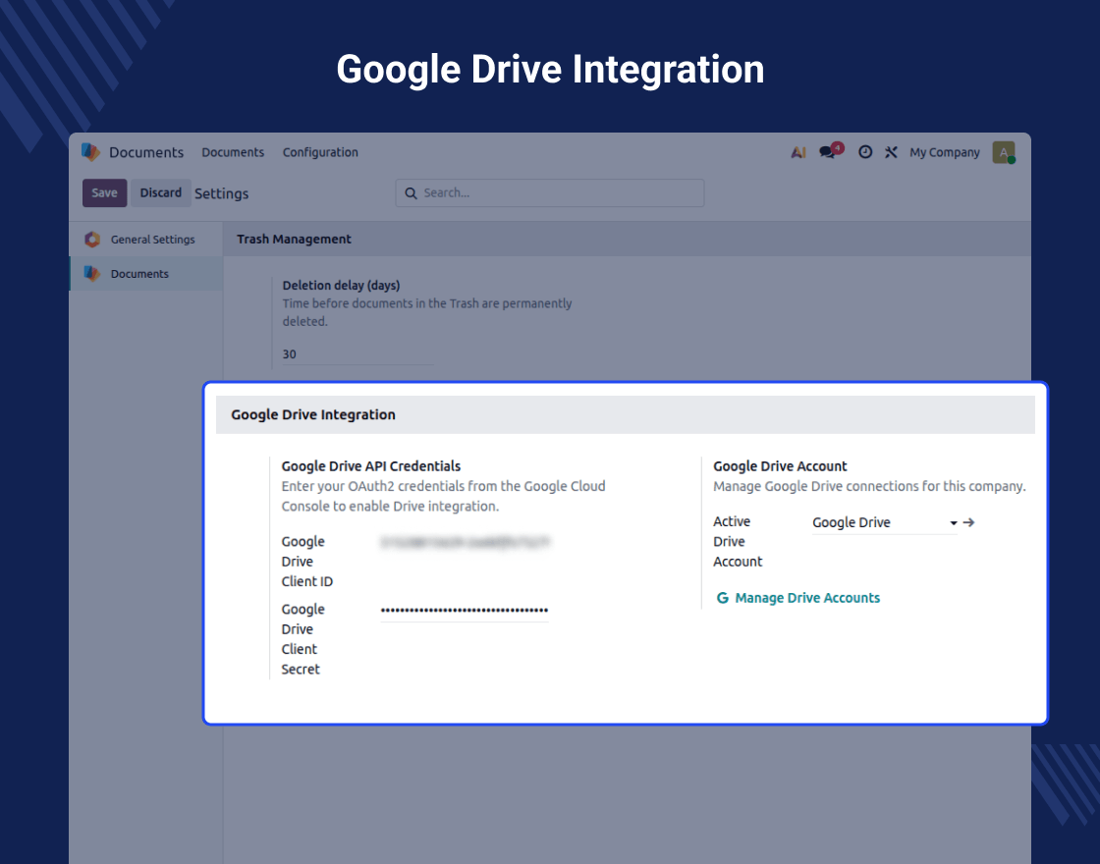Open the Documents app logo icon

pyautogui.click(x=90, y=152)
